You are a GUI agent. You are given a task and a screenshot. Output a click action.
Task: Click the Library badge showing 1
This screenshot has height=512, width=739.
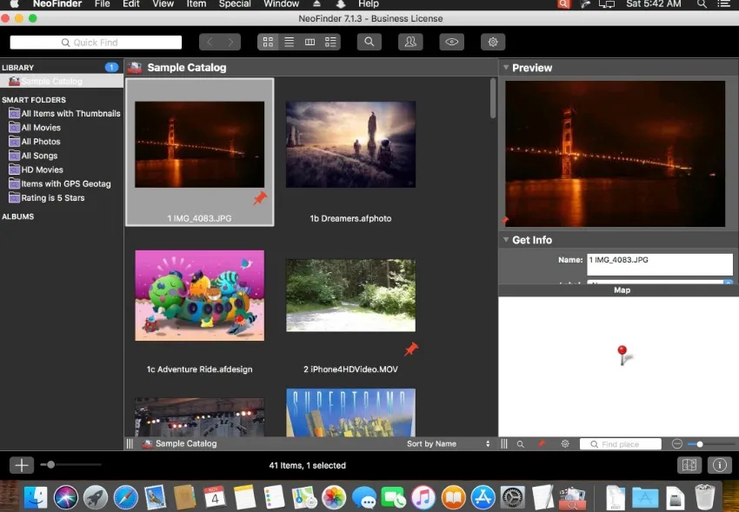[x=111, y=67]
